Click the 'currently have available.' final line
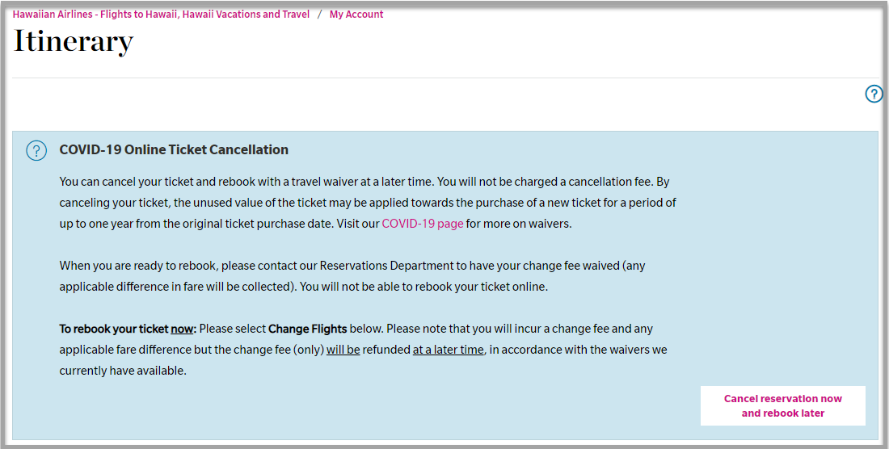The height and width of the screenshot is (449, 889). (123, 371)
